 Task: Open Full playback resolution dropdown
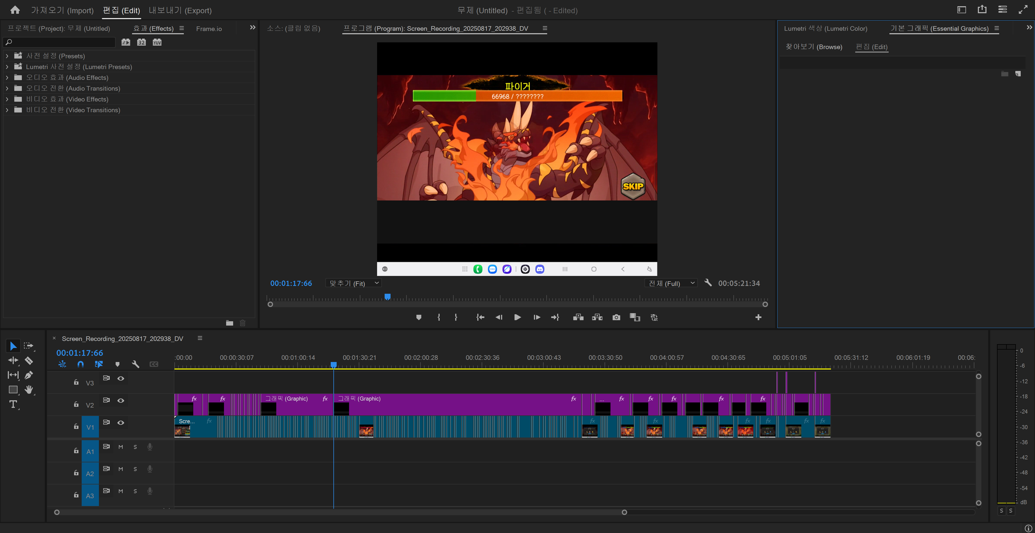671,283
